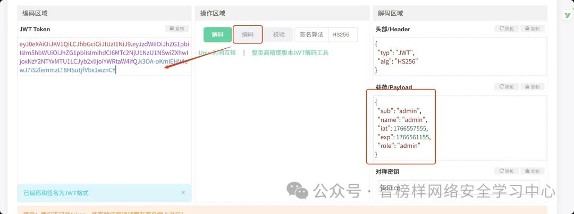Copy the Payload with 复制 button

click(532, 87)
